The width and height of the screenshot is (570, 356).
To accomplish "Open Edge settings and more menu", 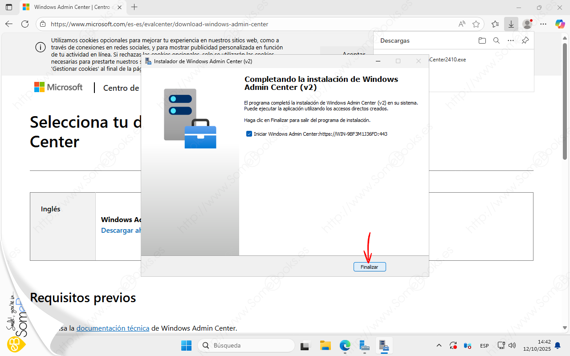I will click(543, 24).
